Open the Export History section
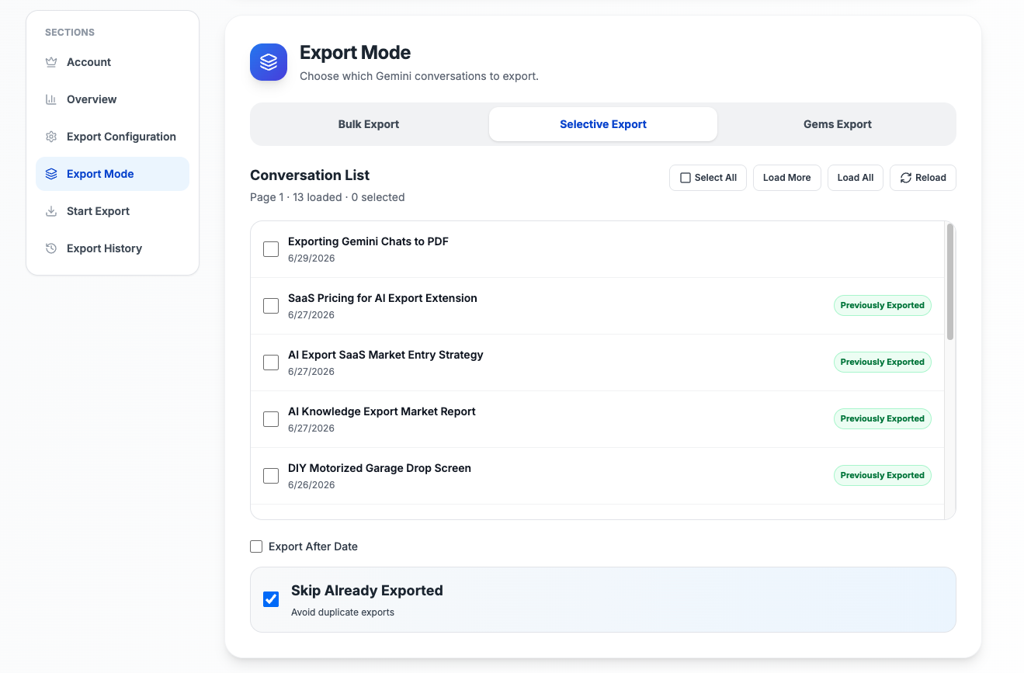 point(113,248)
